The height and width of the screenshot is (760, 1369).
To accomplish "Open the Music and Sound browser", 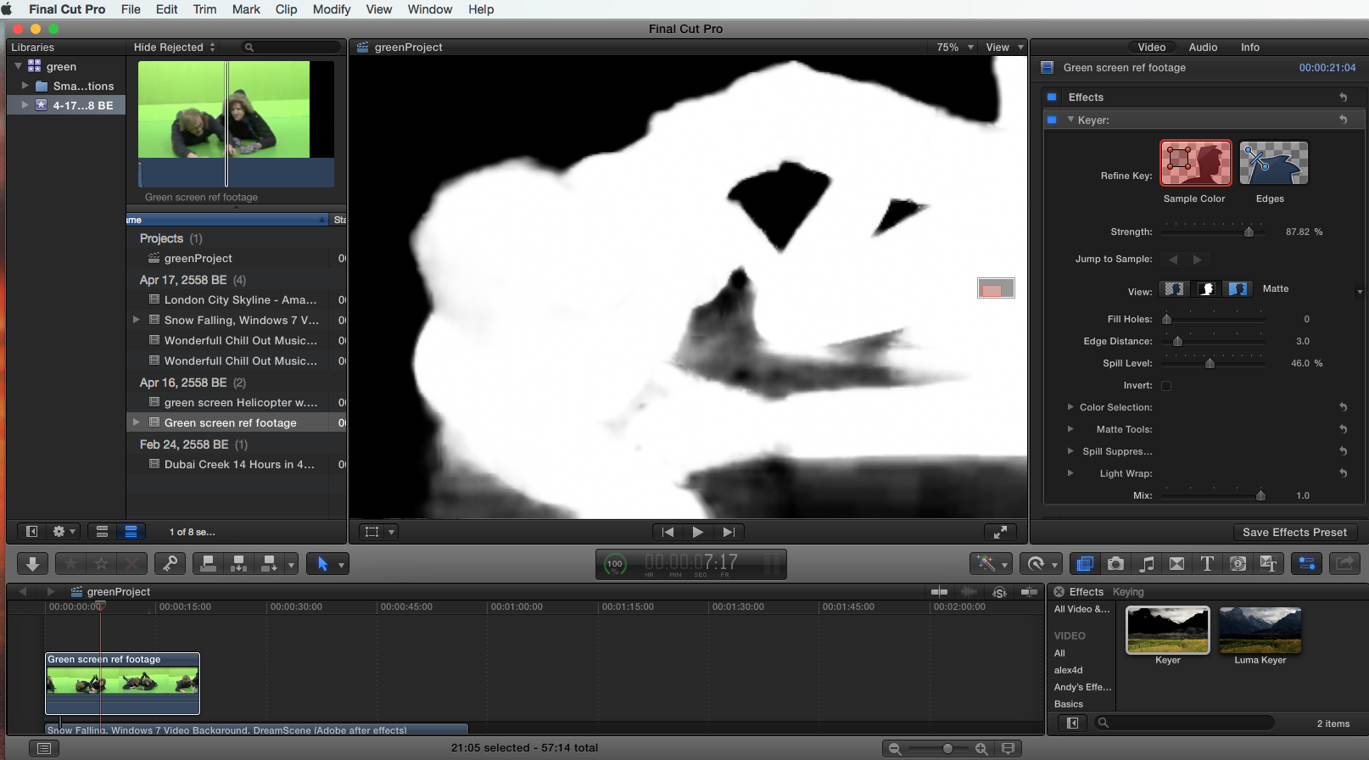I will [1147, 564].
